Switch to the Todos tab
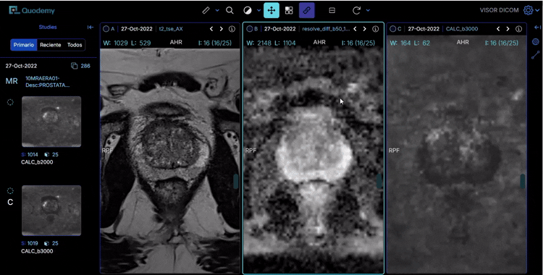Screen dimensions: 543x275 75,45
